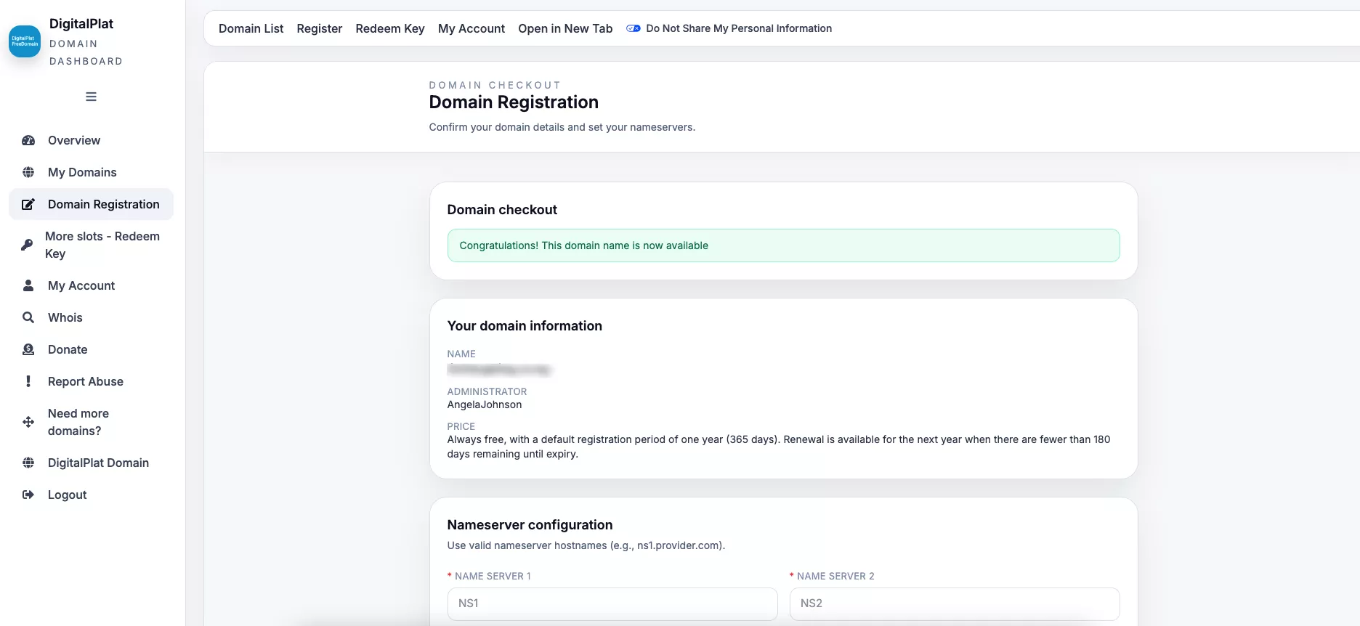Click the Domain Registration edit icon
The image size is (1360, 626).
(28, 204)
